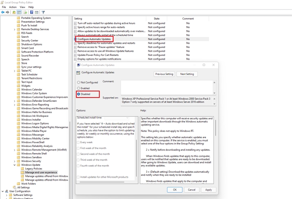Open the File menu
The width and height of the screenshot is (292, 199).
point(4,7)
